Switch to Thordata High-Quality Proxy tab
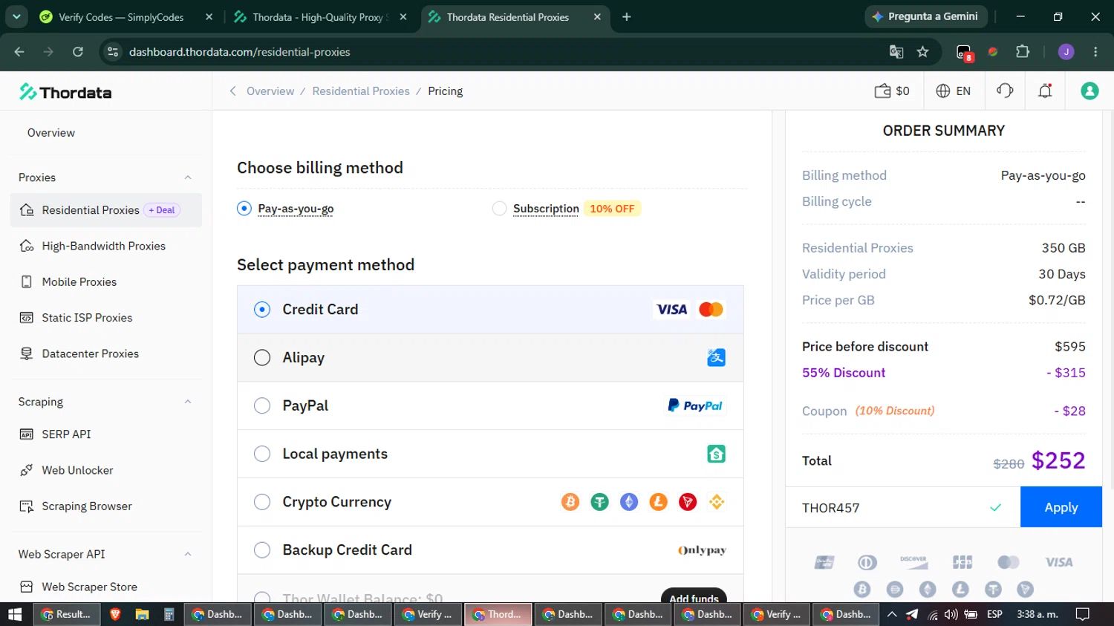This screenshot has width=1114, height=626. pos(321,17)
